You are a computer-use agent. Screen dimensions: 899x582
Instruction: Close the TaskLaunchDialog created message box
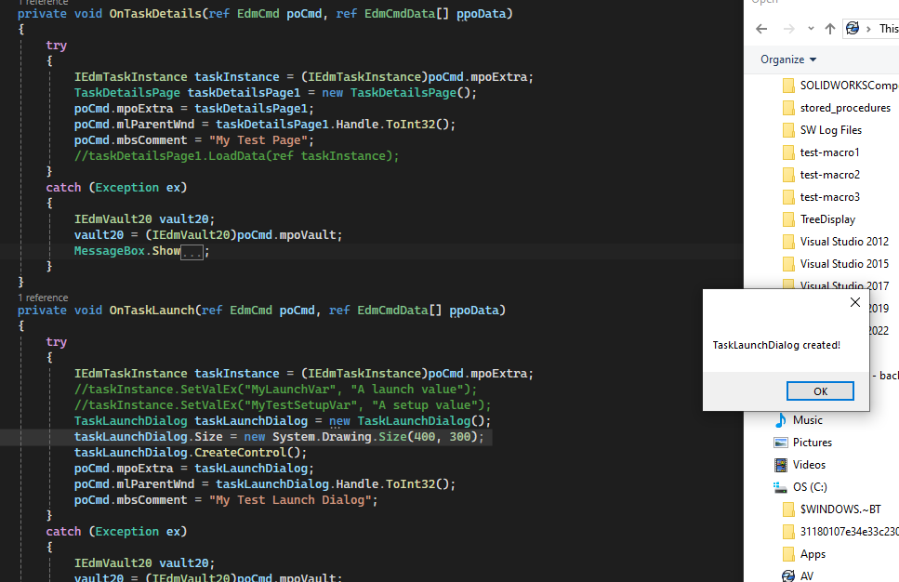pos(855,302)
